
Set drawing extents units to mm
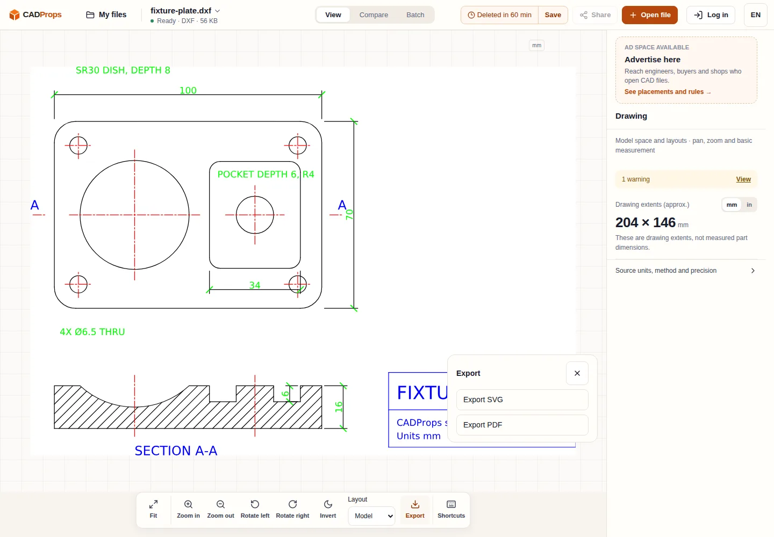tap(732, 205)
